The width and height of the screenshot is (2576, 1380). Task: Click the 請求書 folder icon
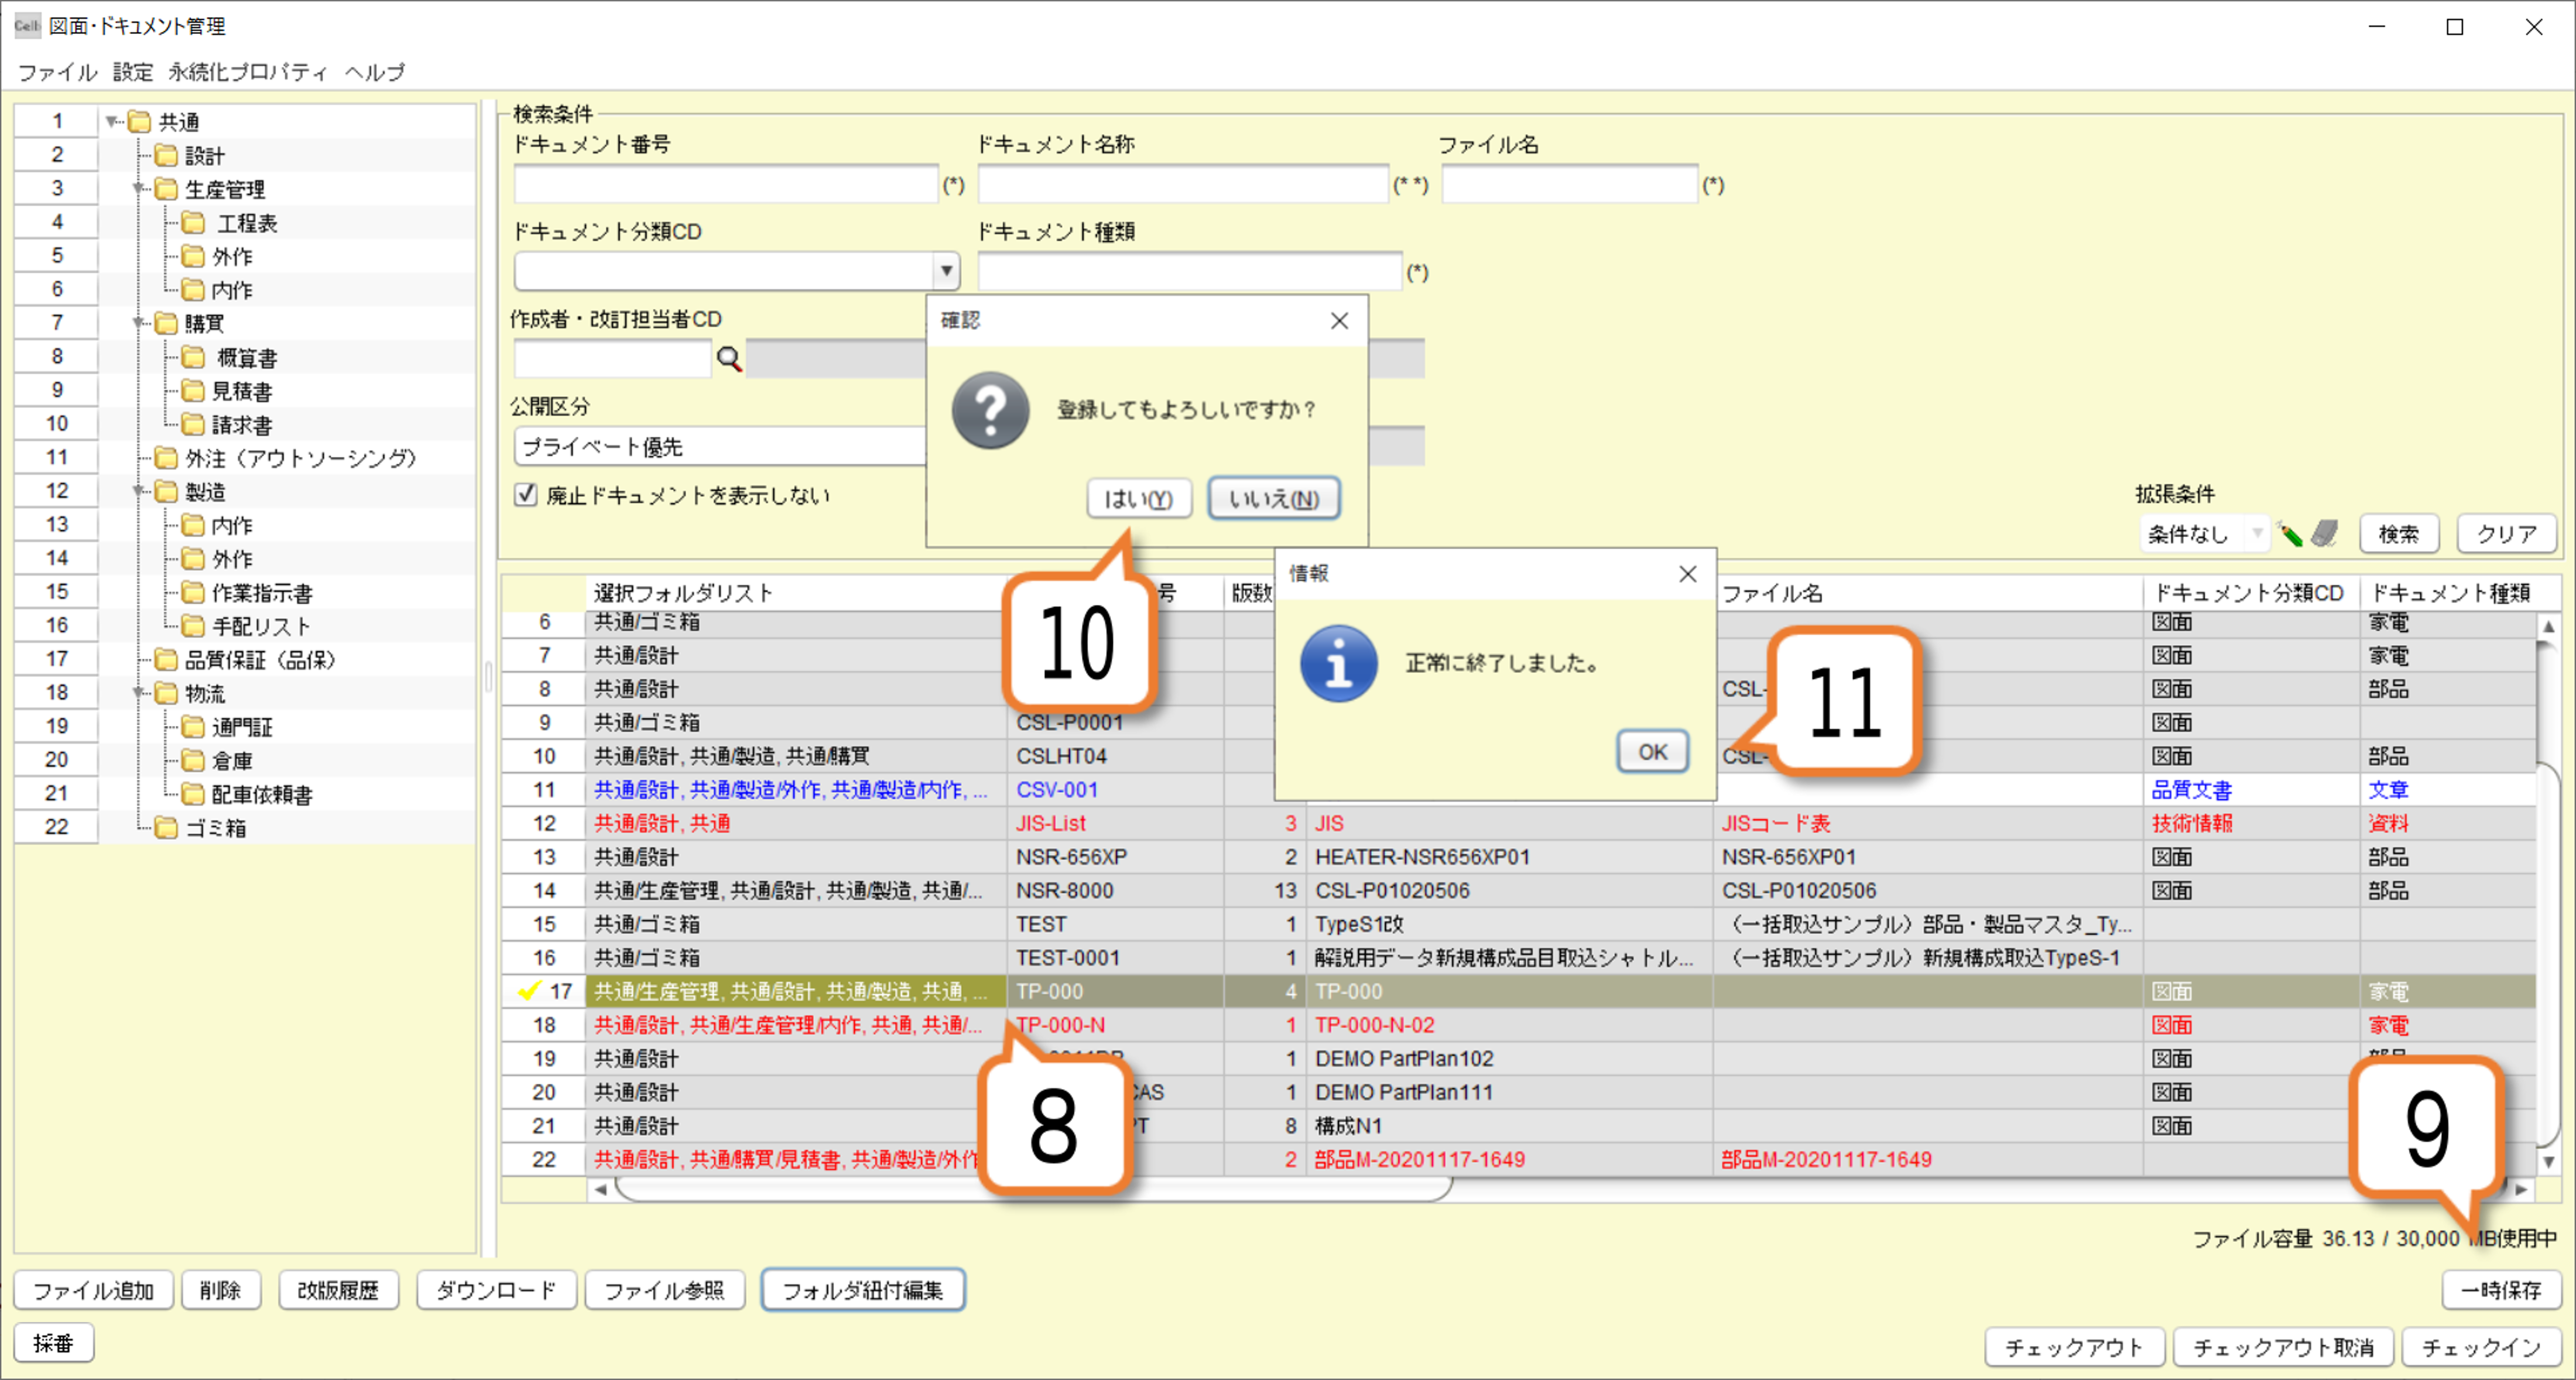193,425
